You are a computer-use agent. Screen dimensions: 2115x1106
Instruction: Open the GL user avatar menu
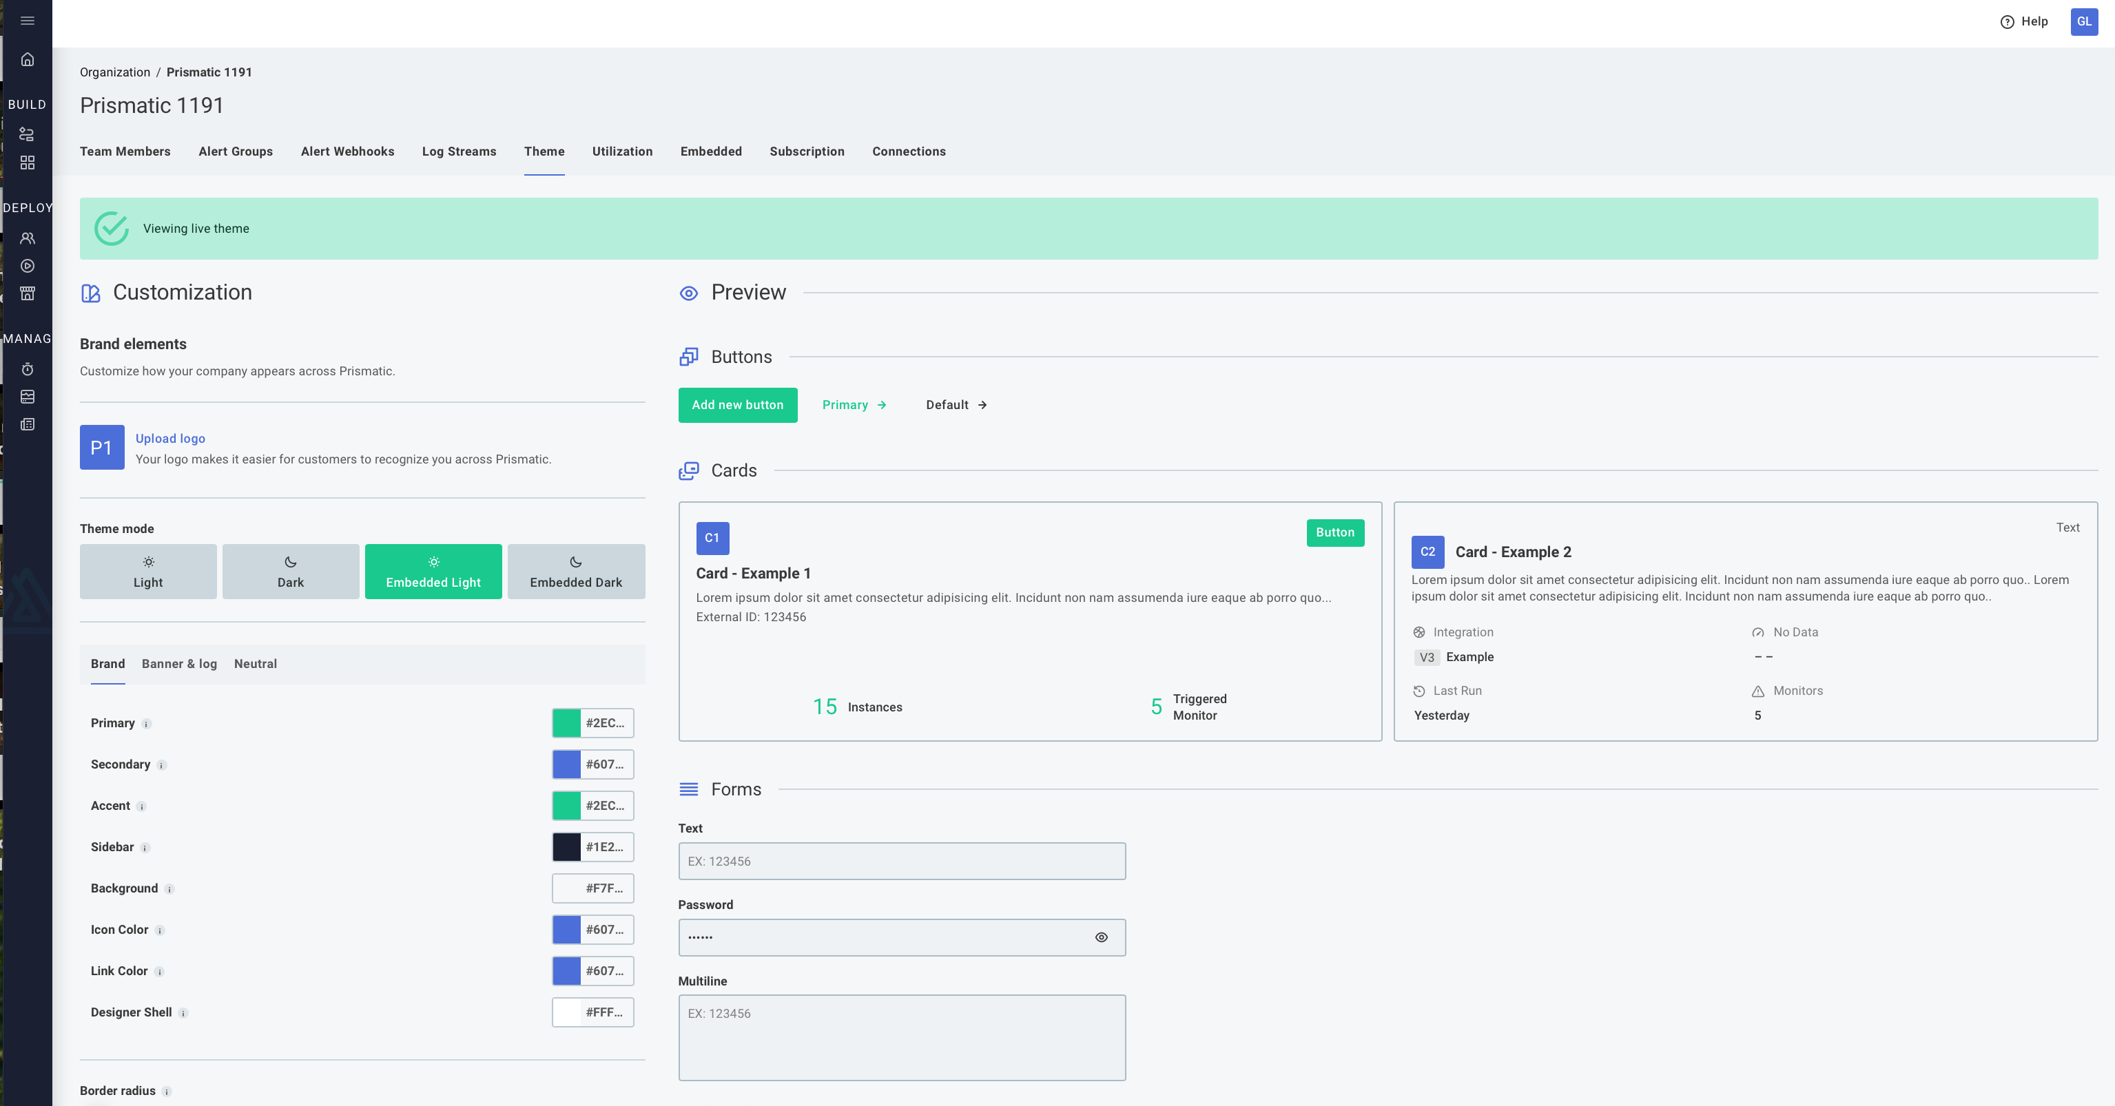[2083, 21]
